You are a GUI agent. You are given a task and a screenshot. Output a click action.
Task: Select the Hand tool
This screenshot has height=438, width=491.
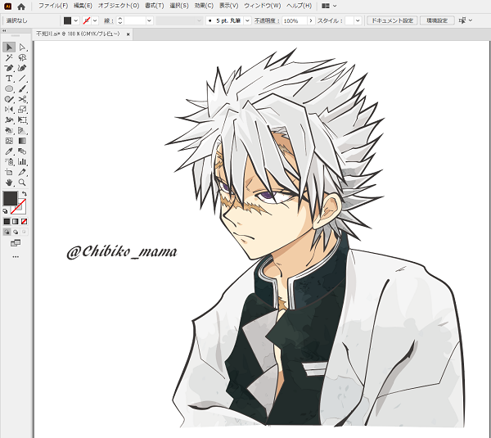(9, 183)
